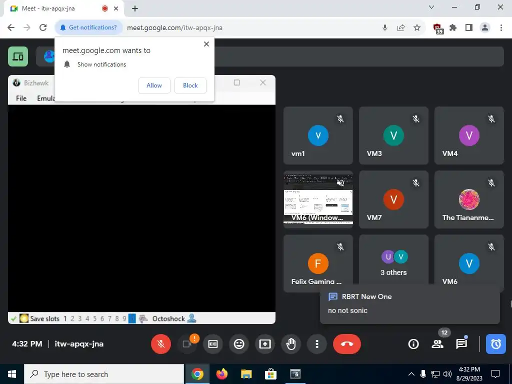Select save slot 9 in Bizhawk
Image resolution: width=512 pixels, height=384 pixels.
tap(124, 318)
